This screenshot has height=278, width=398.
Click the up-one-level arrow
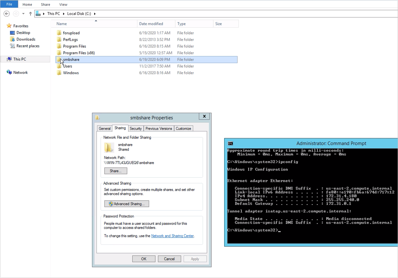(30, 14)
